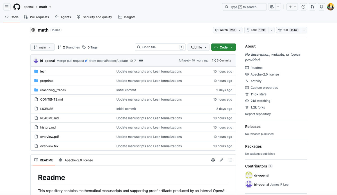
Task: Click the Branches icon next to 2 Branches
Action: coord(59,47)
